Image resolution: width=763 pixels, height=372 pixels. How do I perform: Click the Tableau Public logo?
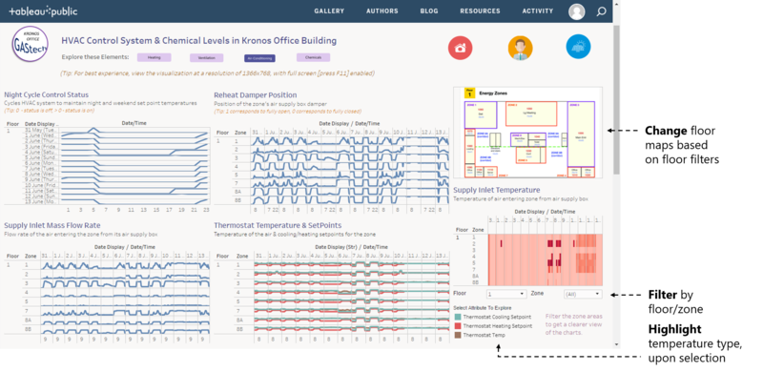point(43,11)
